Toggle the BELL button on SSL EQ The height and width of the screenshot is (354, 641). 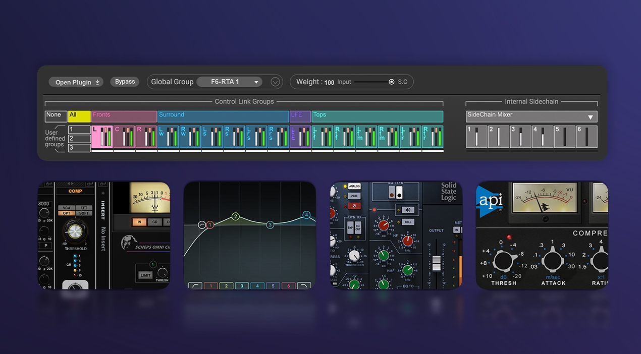coord(409,222)
